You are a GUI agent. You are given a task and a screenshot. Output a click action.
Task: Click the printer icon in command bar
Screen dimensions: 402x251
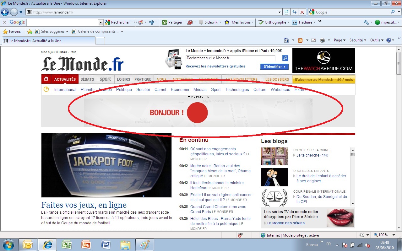point(322,40)
